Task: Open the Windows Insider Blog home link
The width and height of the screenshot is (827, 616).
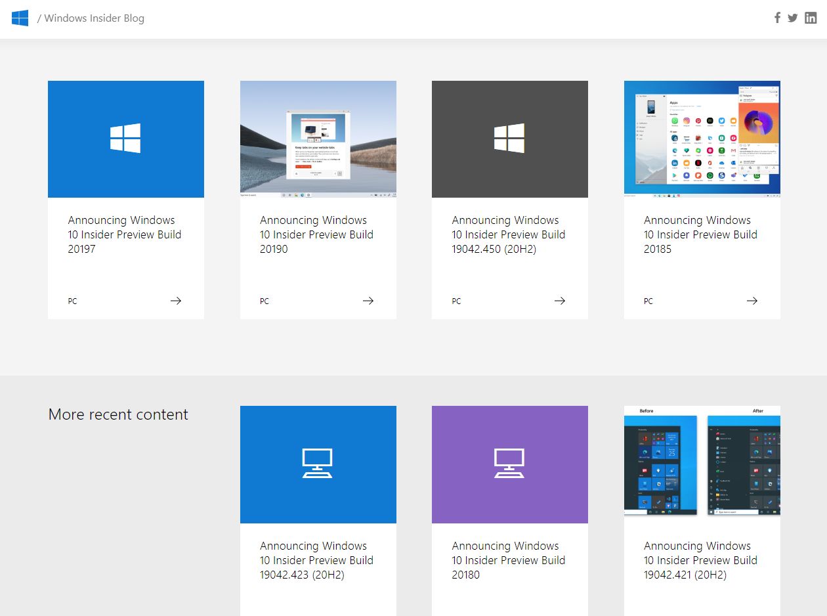Action: coord(95,18)
